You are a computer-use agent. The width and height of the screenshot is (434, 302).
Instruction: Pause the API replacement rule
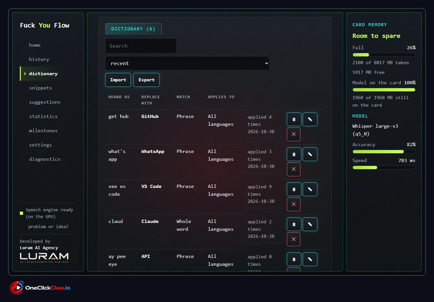click(x=294, y=259)
